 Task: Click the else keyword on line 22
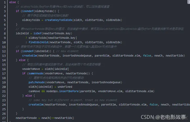point(29,96)
